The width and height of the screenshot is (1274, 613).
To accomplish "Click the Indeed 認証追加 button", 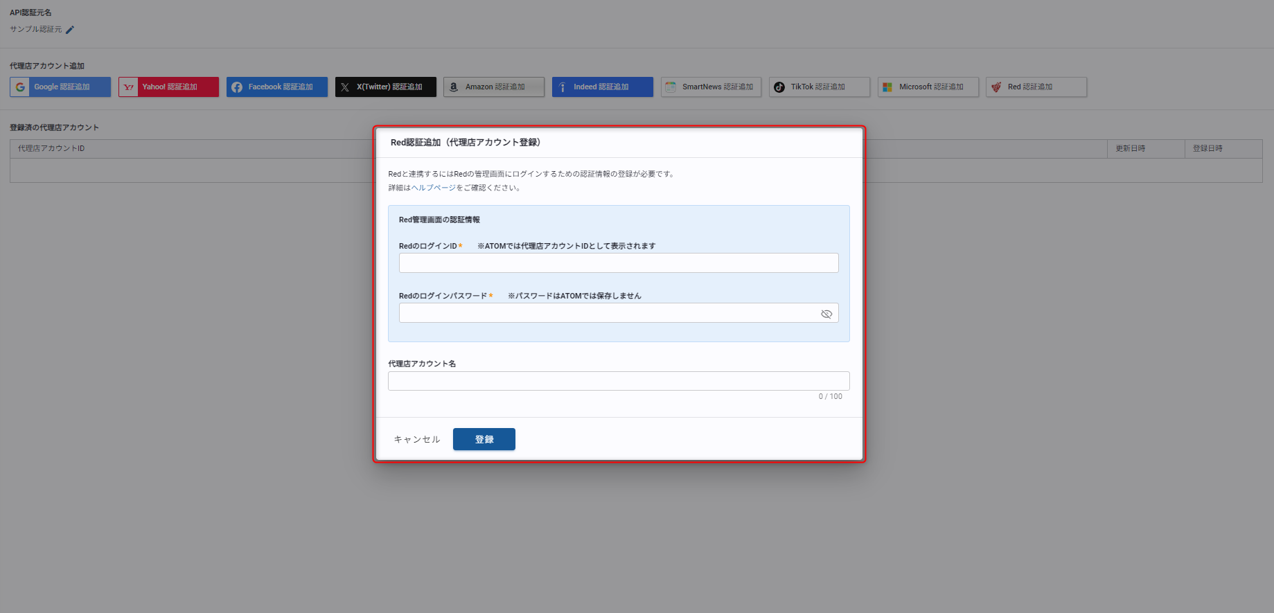I will point(602,87).
